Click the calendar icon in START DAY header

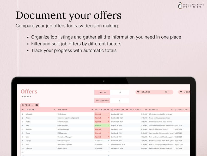[x=175, y=110]
